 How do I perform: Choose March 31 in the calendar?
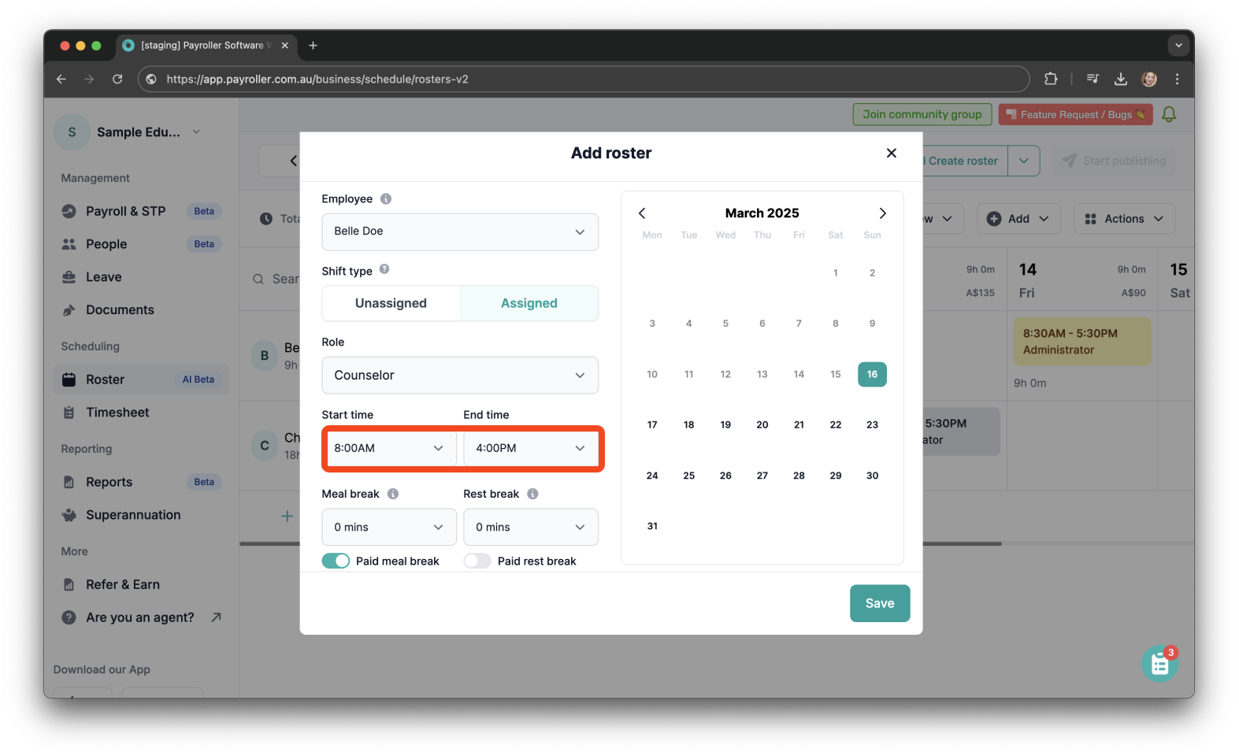(652, 526)
